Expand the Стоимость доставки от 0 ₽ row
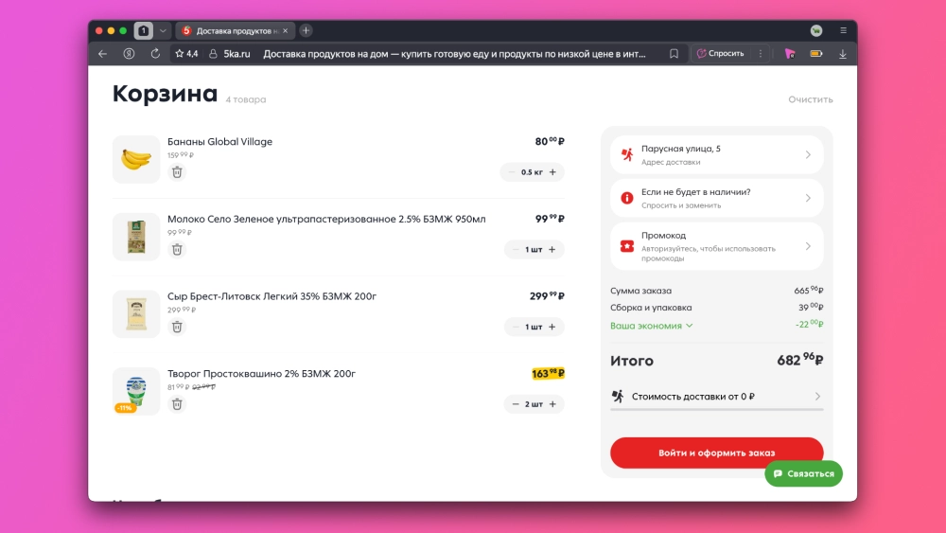This screenshot has width=946, height=533. click(716, 397)
